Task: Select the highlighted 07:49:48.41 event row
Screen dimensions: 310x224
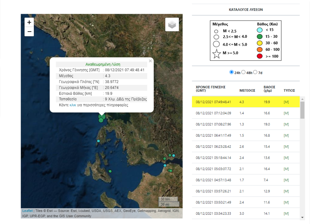Action: [246, 102]
